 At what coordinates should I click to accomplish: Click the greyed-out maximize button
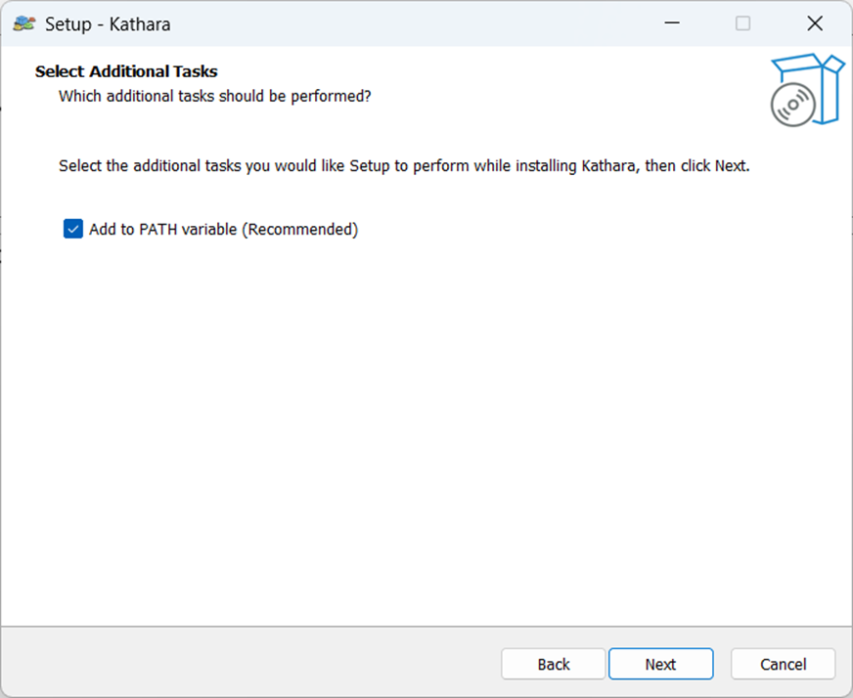pos(743,23)
